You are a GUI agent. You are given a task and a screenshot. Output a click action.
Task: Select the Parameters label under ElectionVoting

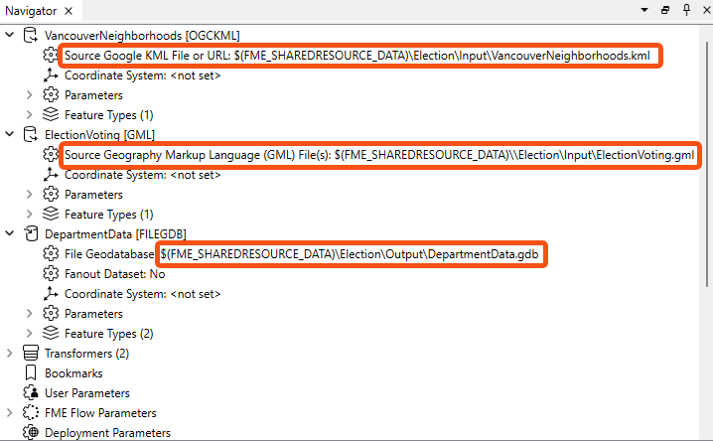(93, 195)
